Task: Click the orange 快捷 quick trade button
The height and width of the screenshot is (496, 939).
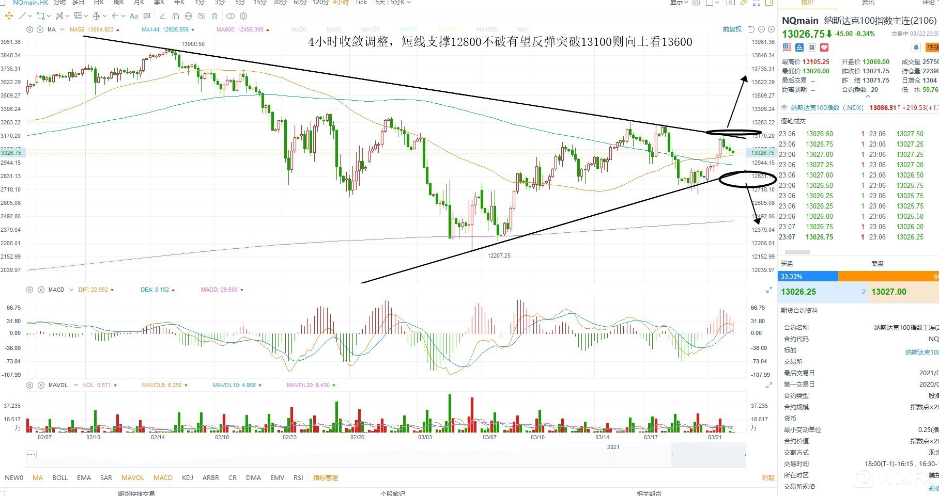Action: pos(933,47)
